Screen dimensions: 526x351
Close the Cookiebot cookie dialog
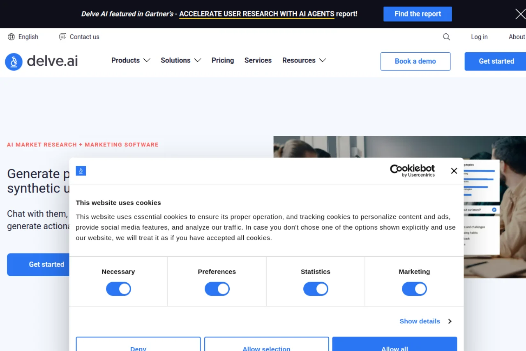454,171
